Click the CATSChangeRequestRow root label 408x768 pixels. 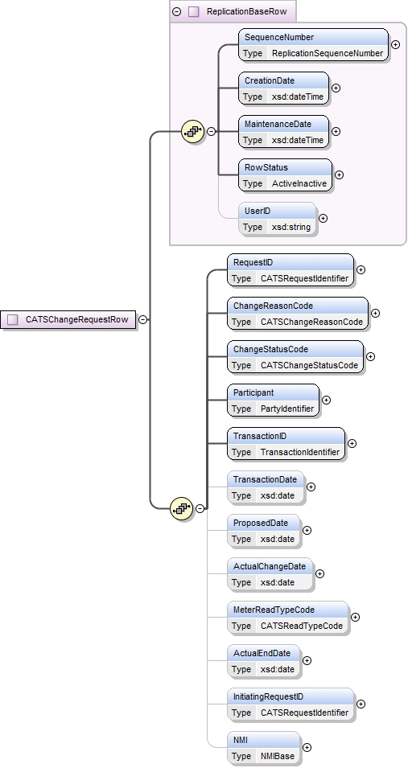click(x=77, y=319)
